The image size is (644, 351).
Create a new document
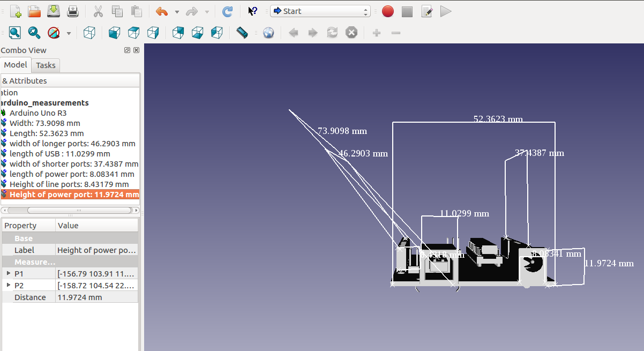(16, 11)
